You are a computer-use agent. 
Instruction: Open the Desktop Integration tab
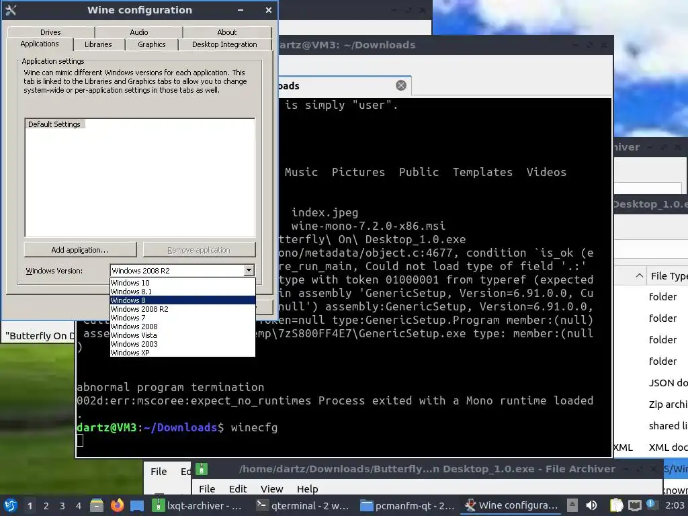224,44
